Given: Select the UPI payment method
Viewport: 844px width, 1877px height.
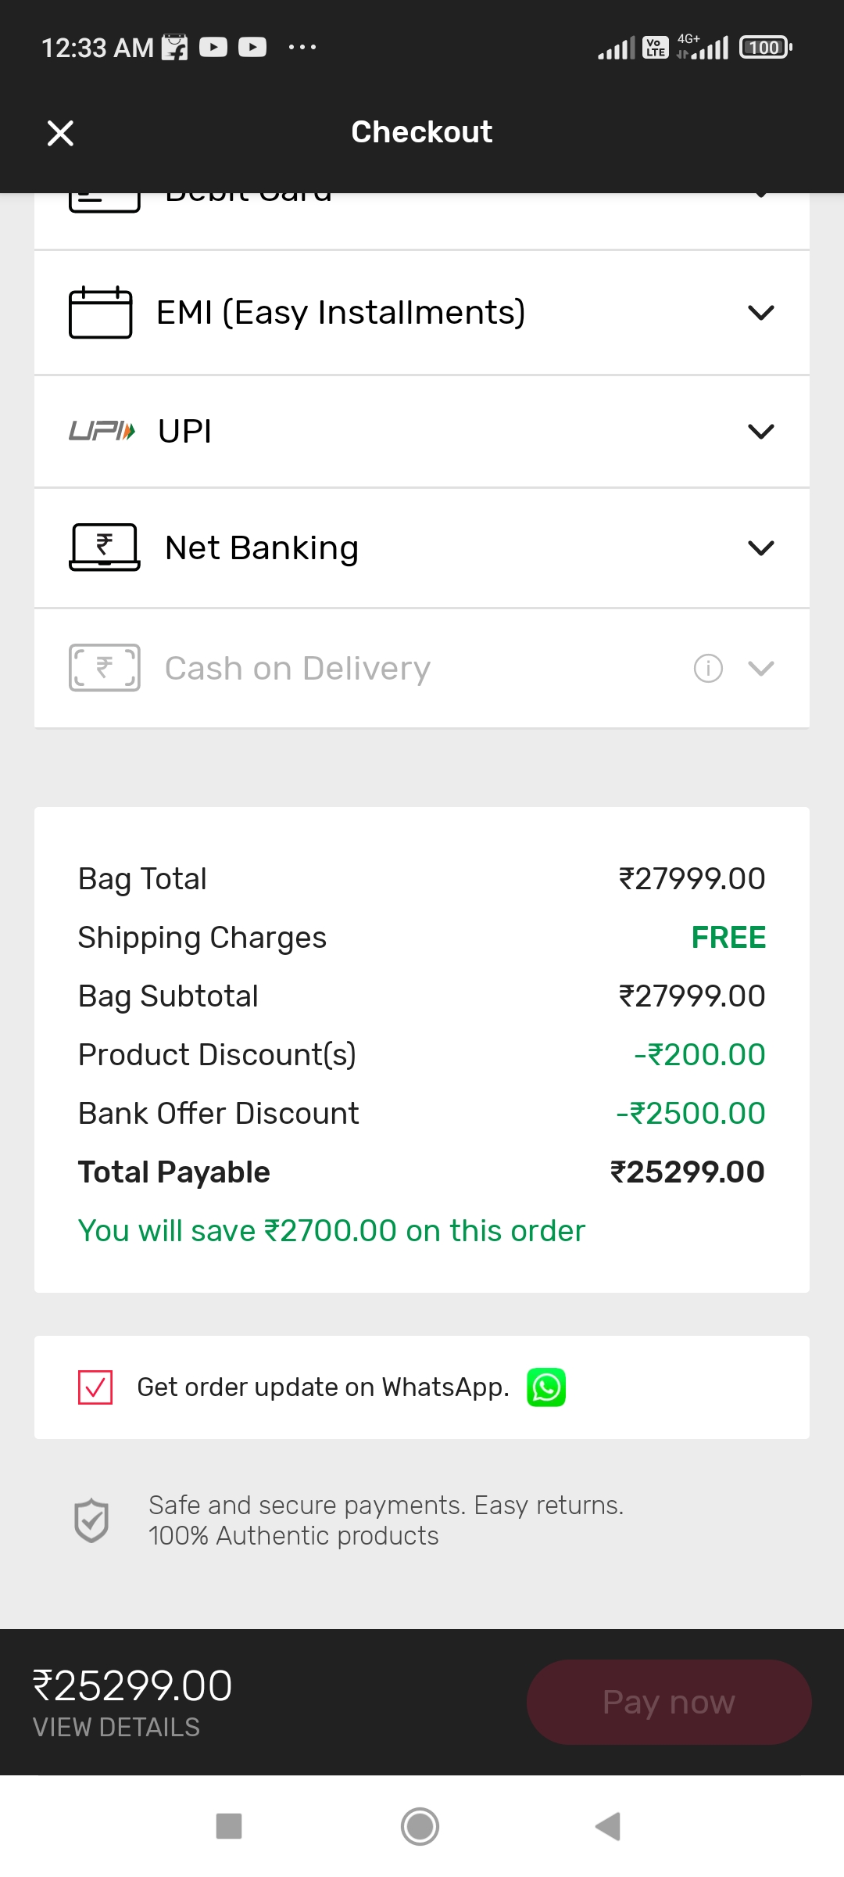Looking at the screenshot, I should point(422,432).
